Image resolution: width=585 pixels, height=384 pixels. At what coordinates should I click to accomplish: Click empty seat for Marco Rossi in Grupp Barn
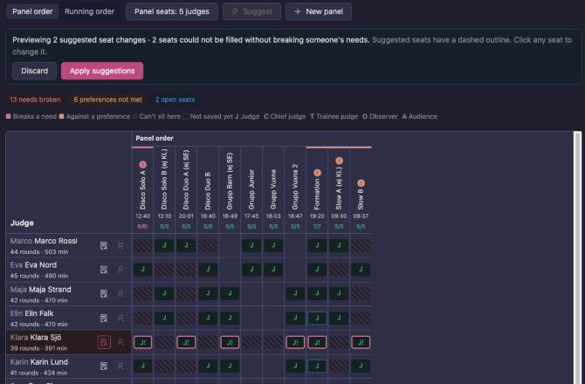point(230,246)
